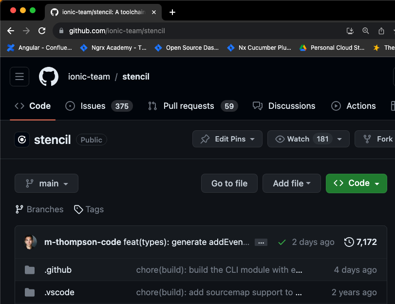Open Angular - Confluence bookmark
Screen dimensions: 395x304
[x=39, y=48]
